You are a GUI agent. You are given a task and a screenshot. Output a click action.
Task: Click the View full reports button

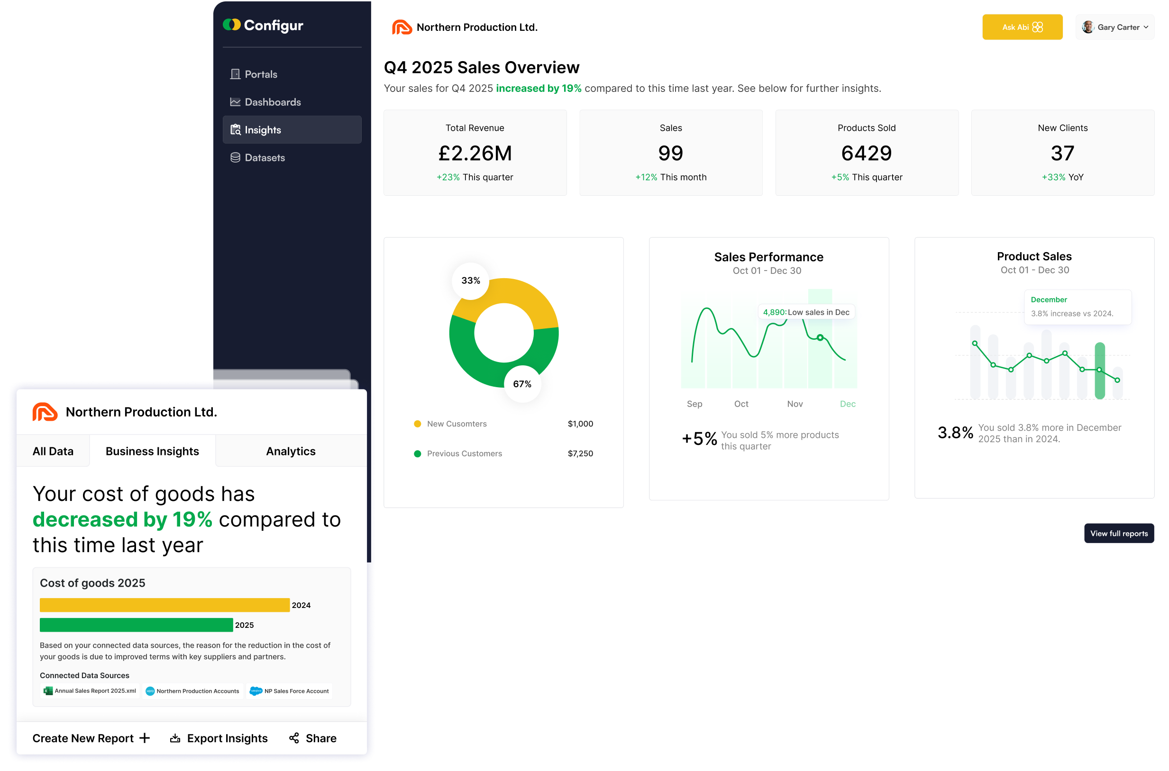click(x=1119, y=534)
